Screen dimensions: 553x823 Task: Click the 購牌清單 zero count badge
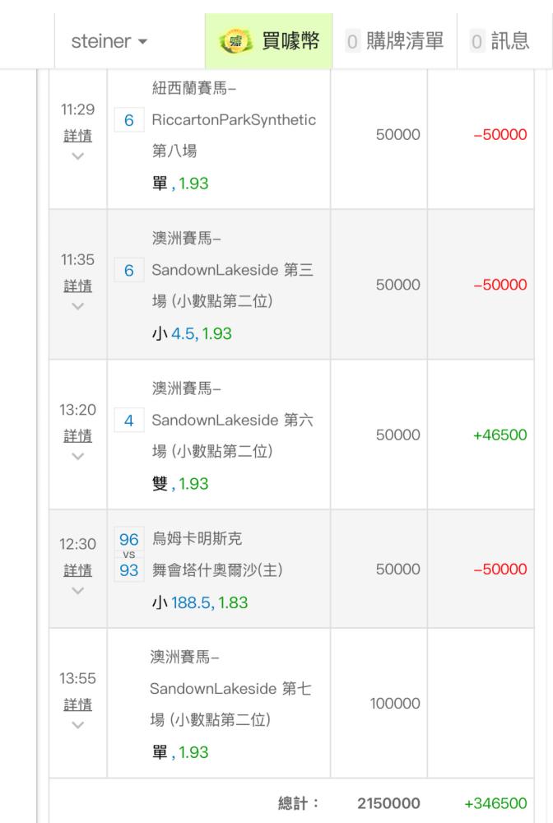pyautogui.click(x=352, y=41)
